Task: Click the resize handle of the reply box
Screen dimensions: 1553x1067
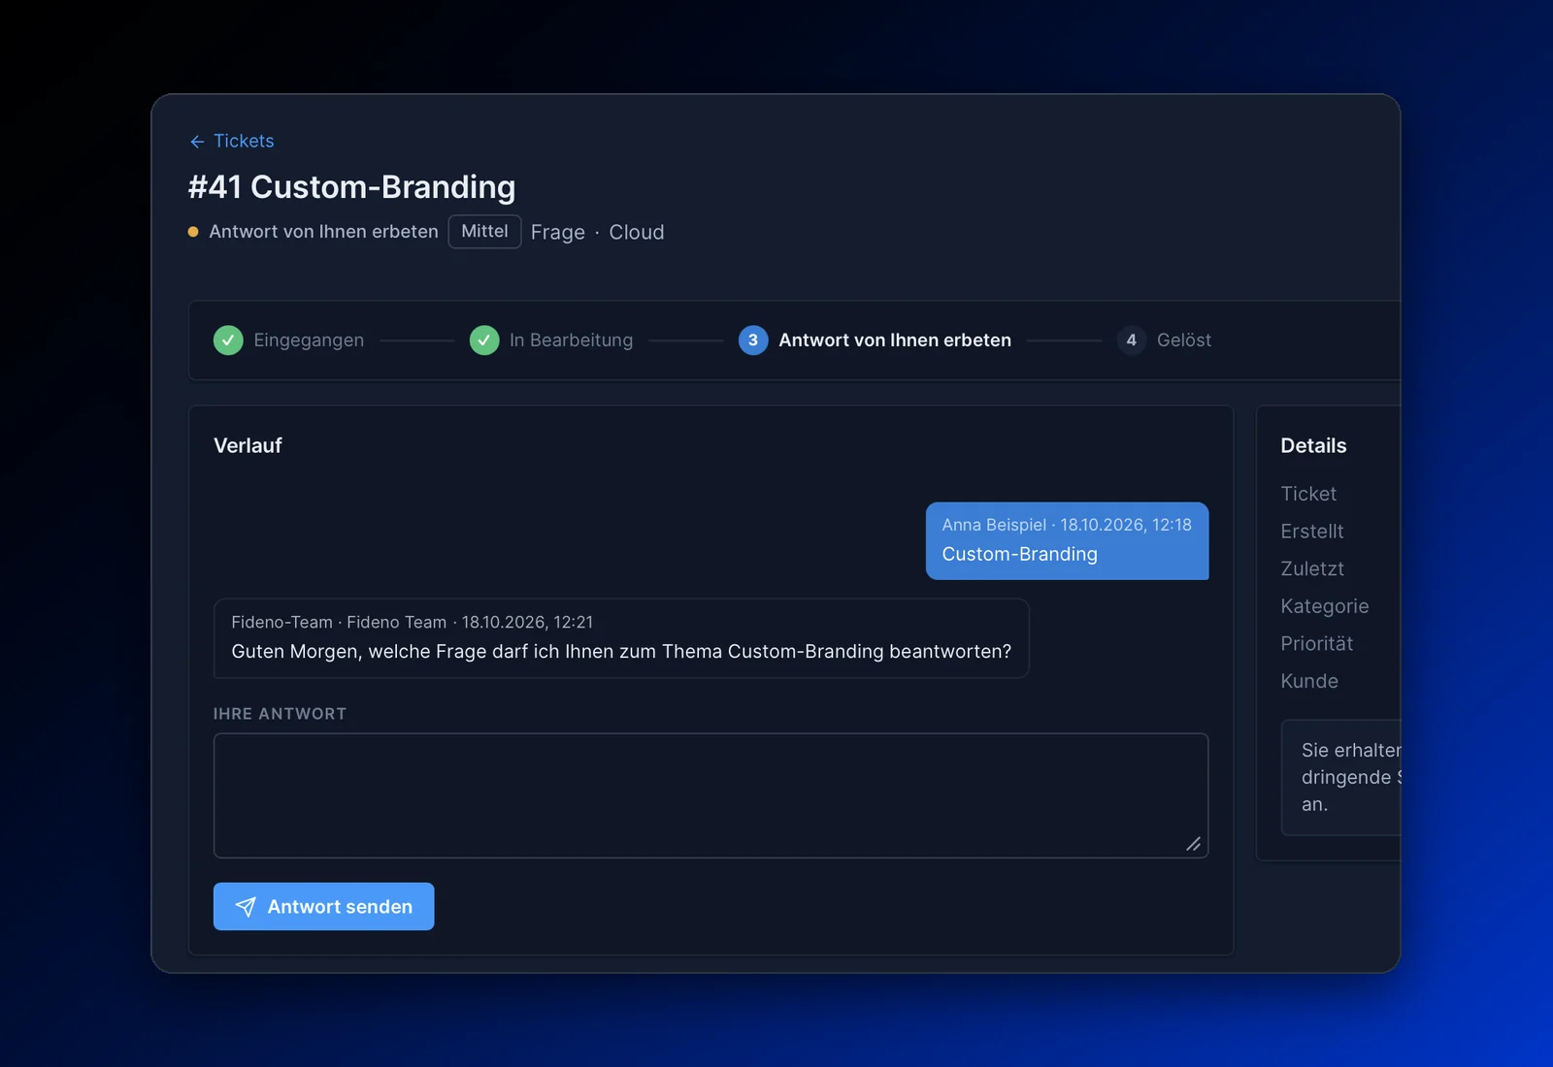Action: (x=1194, y=844)
